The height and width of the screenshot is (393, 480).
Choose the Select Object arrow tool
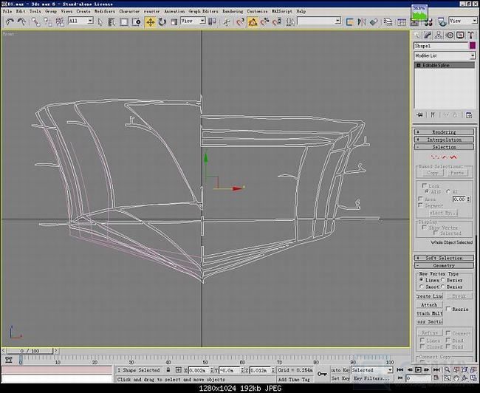click(100, 21)
